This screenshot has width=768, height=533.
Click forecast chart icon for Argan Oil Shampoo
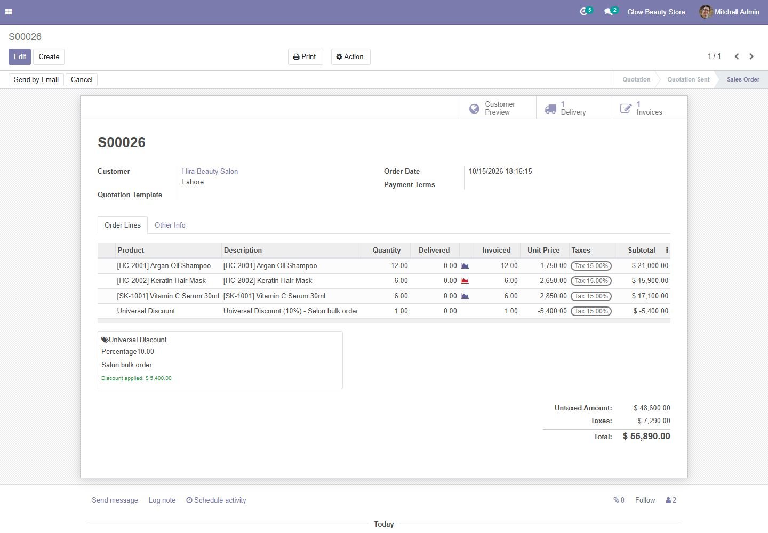coord(465,266)
